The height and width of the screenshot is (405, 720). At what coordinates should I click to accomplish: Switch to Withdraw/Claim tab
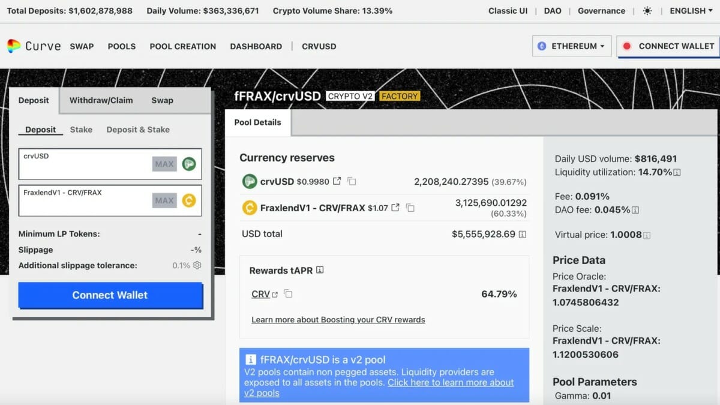coord(101,100)
